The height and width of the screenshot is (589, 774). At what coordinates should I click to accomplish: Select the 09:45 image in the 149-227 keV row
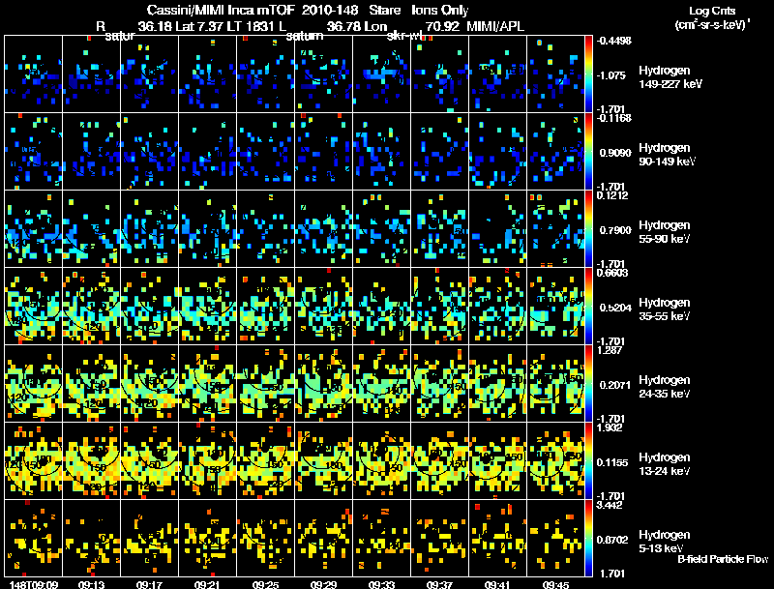tap(555, 74)
